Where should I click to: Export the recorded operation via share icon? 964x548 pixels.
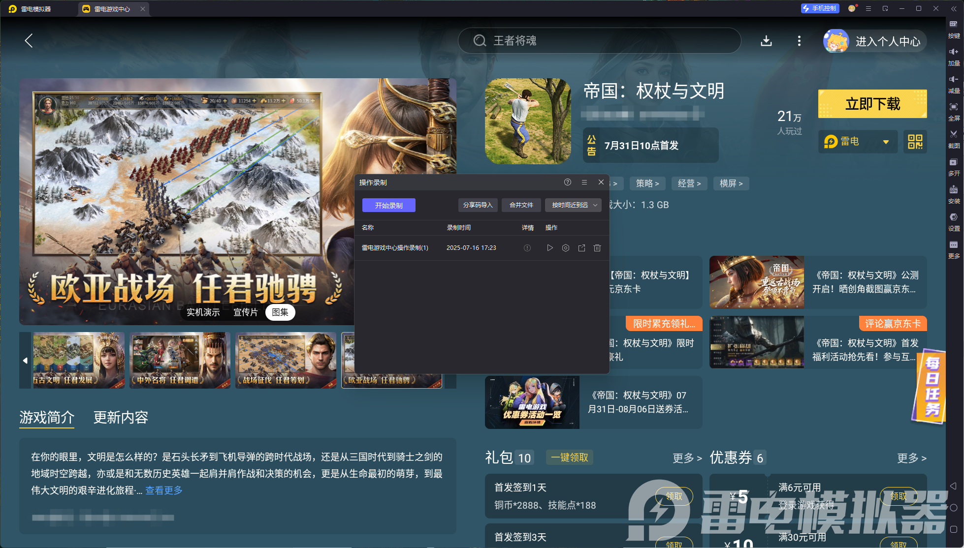581,248
